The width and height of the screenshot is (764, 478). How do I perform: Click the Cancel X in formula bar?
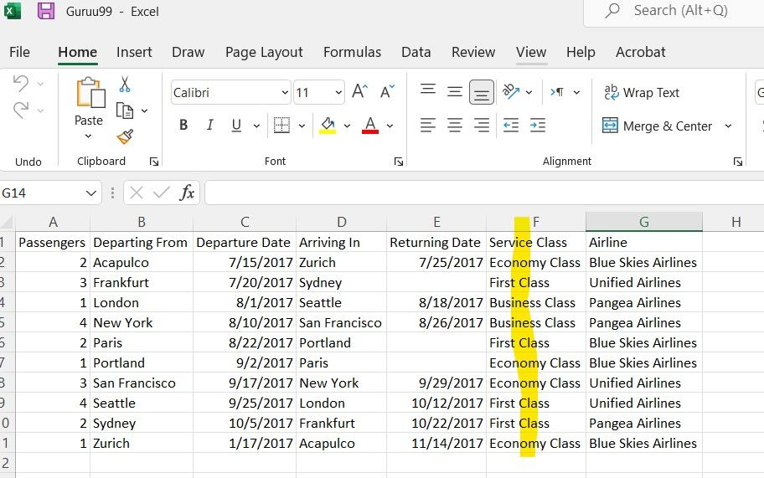coord(137,193)
